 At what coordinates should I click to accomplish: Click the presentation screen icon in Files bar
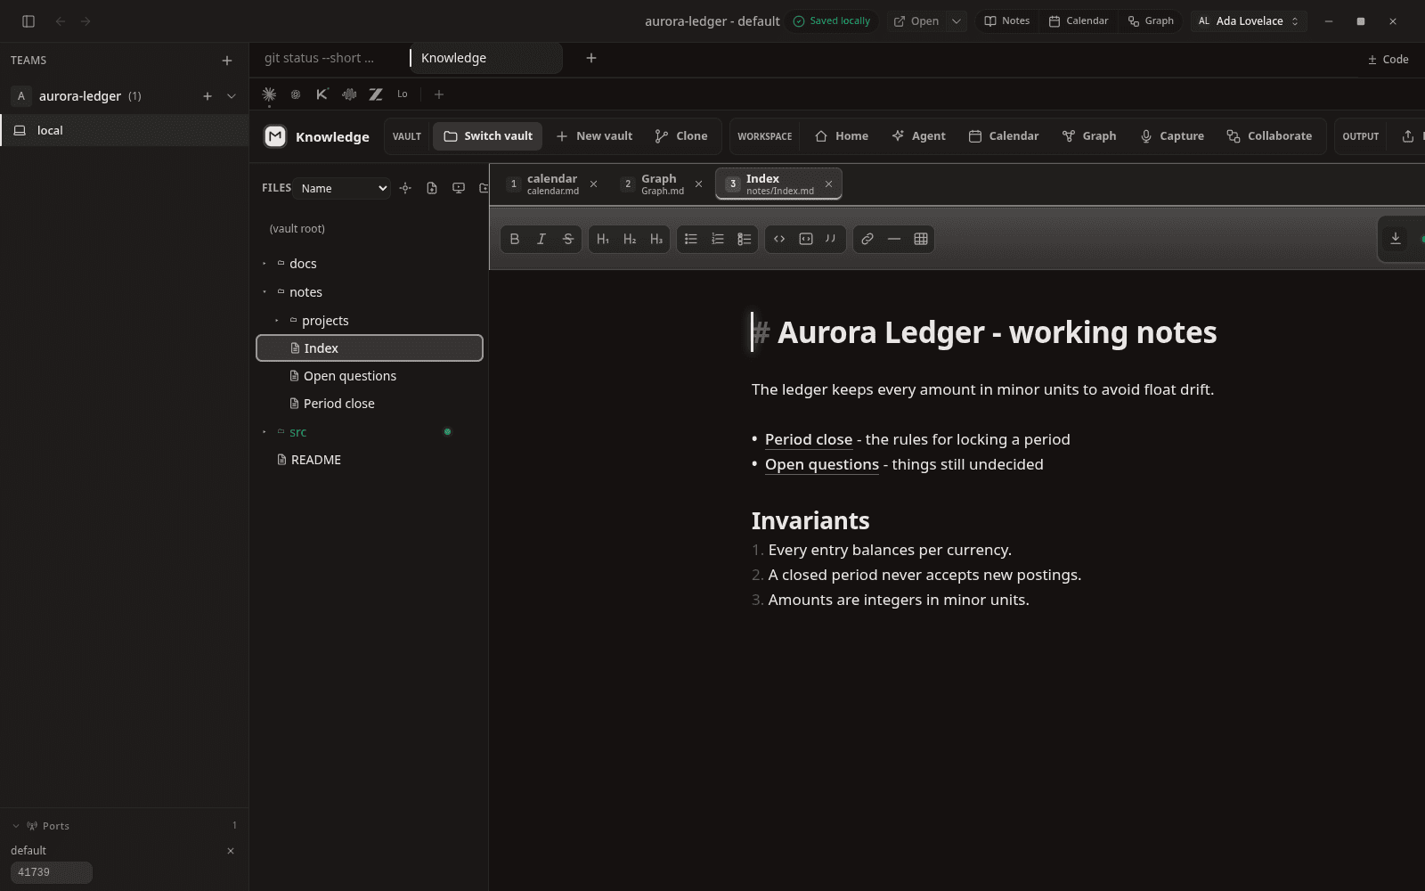(x=459, y=188)
